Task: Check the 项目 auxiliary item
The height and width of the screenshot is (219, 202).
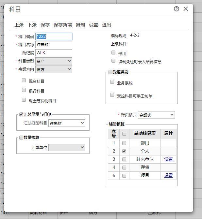Action: (x=124, y=175)
